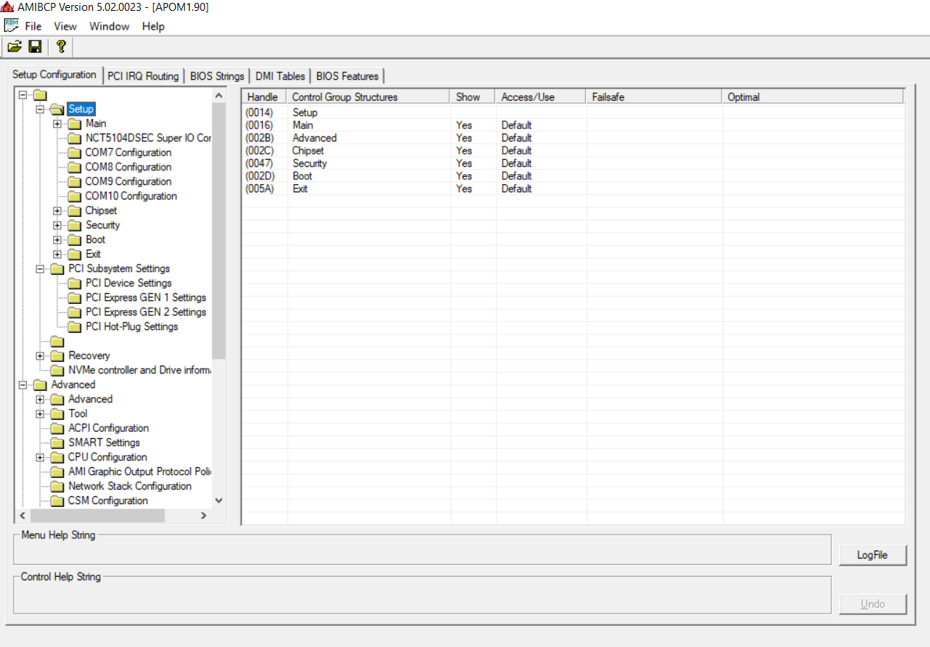Click handle (005A) in the Exit row
930x647 pixels.
click(259, 189)
